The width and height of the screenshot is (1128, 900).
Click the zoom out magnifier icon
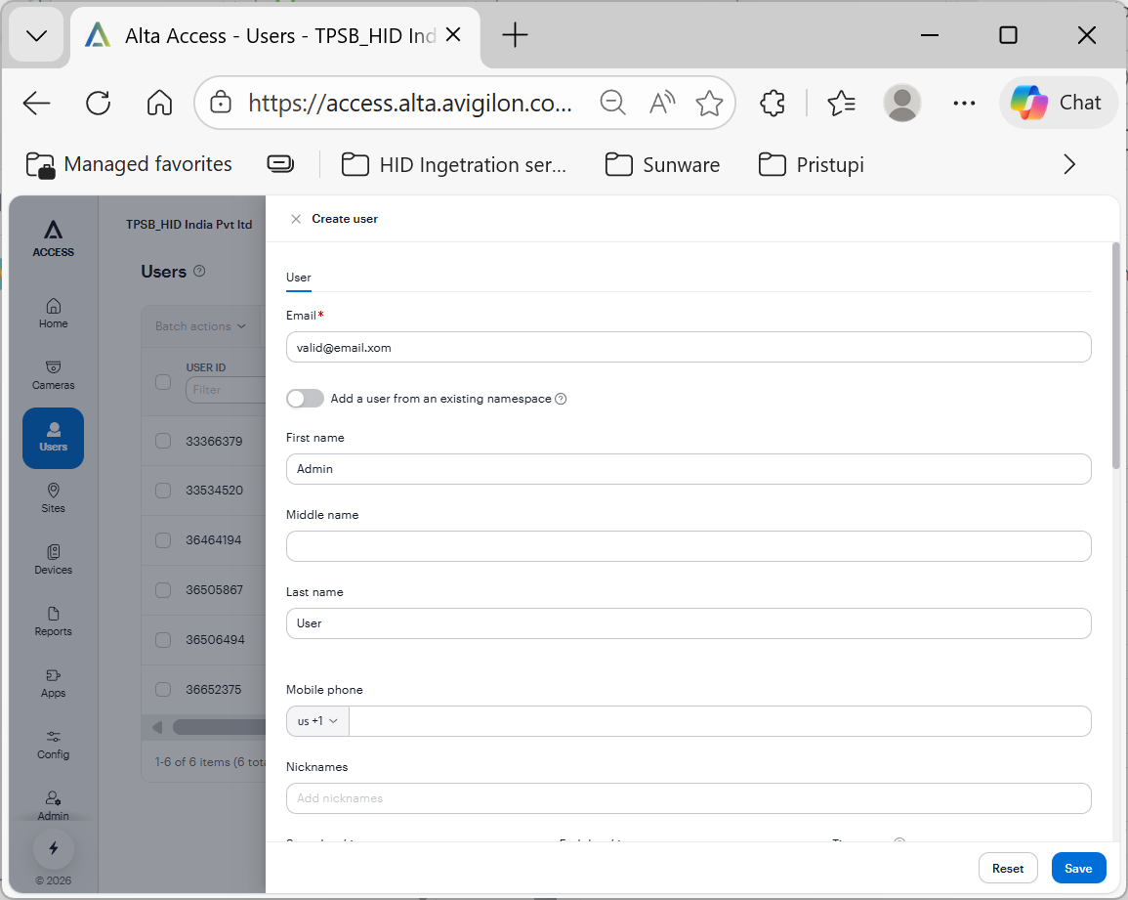613,103
